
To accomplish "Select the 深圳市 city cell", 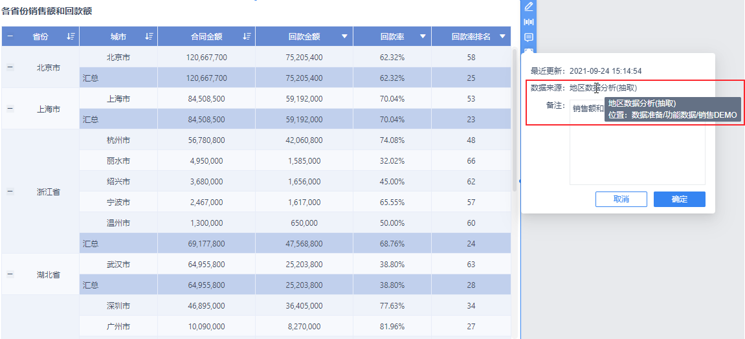I will pyautogui.click(x=119, y=306).
